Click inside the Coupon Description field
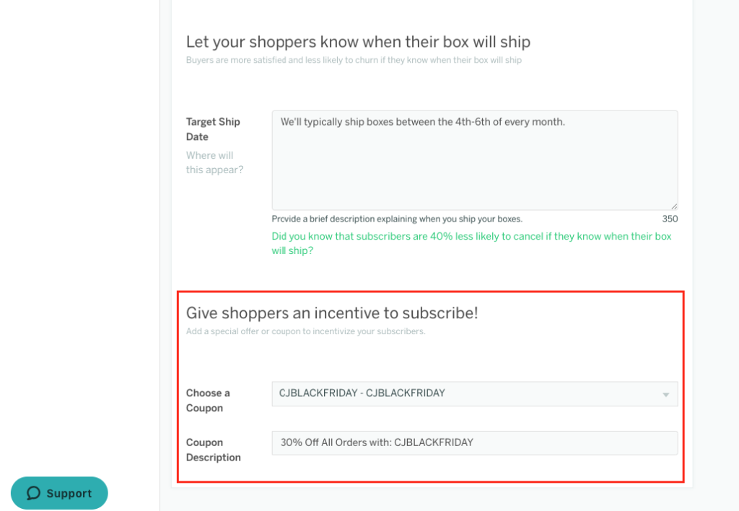Image resolution: width=739 pixels, height=511 pixels. pyautogui.click(x=474, y=442)
